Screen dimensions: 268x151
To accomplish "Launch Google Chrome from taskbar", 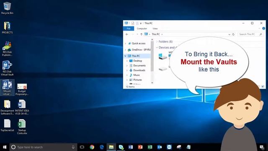I will (x=92, y=147).
